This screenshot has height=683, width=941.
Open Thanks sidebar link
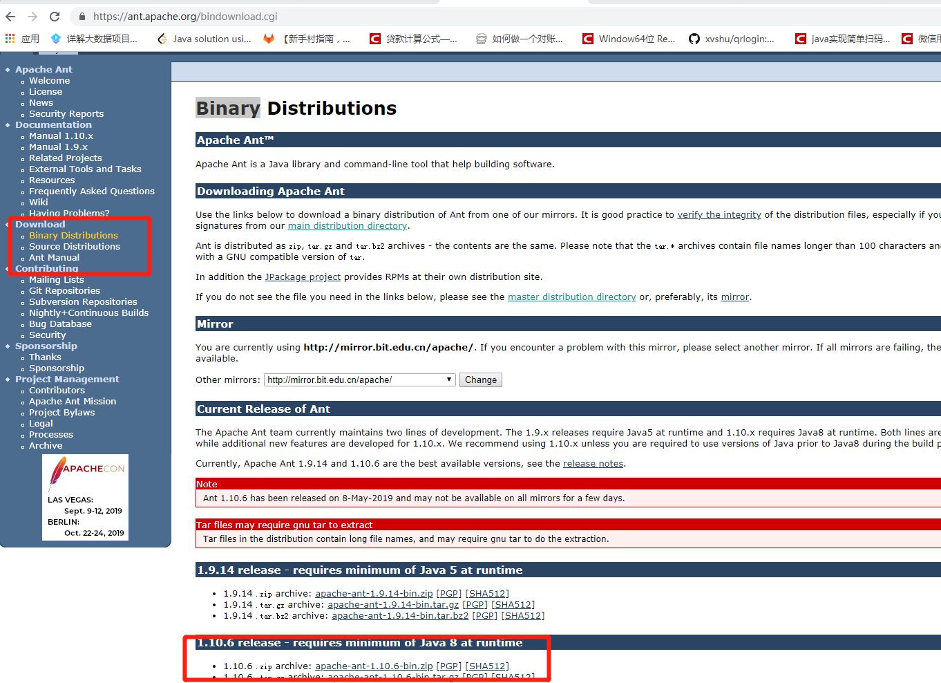pyautogui.click(x=45, y=357)
